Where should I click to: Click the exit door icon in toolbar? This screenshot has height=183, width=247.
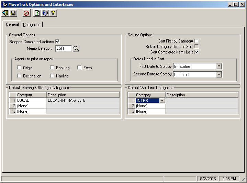[x=5, y=13]
